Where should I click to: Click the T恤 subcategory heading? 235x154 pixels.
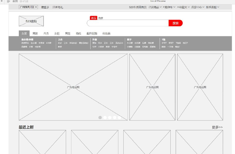click(x=164, y=40)
